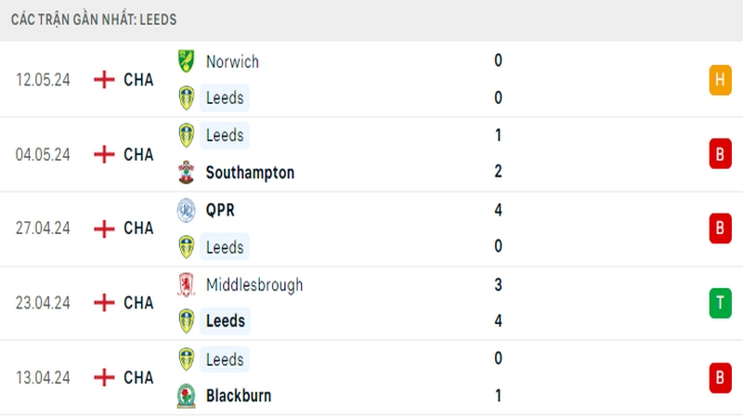743x418 pixels.
Task: Click red B badge for the QPR match
Action: click(721, 229)
